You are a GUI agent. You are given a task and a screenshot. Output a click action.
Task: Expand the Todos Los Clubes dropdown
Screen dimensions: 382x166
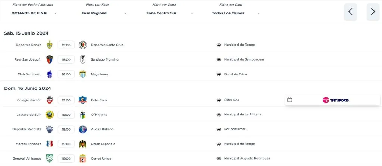tap(235, 13)
